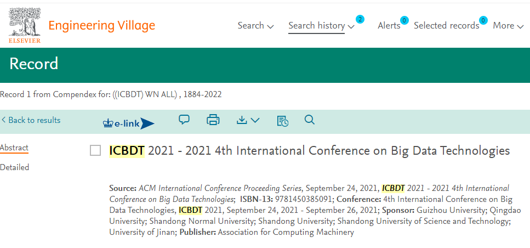Expand the Search menu
This screenshot has height=248, width=530.
click(x=255, y=26)
